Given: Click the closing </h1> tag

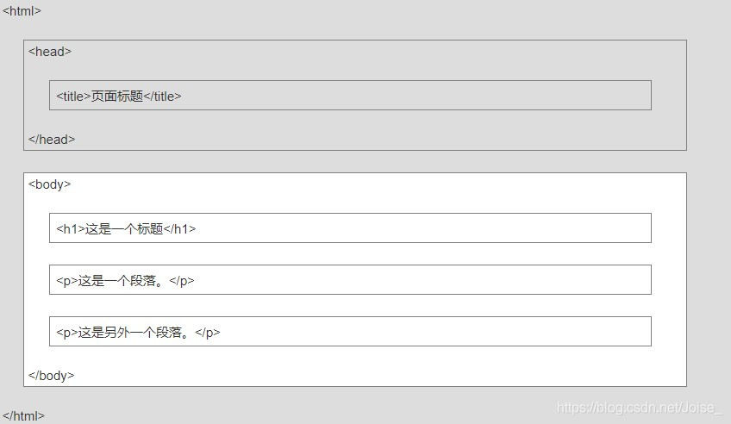Looking at the screenshot, I should point(179,229).
